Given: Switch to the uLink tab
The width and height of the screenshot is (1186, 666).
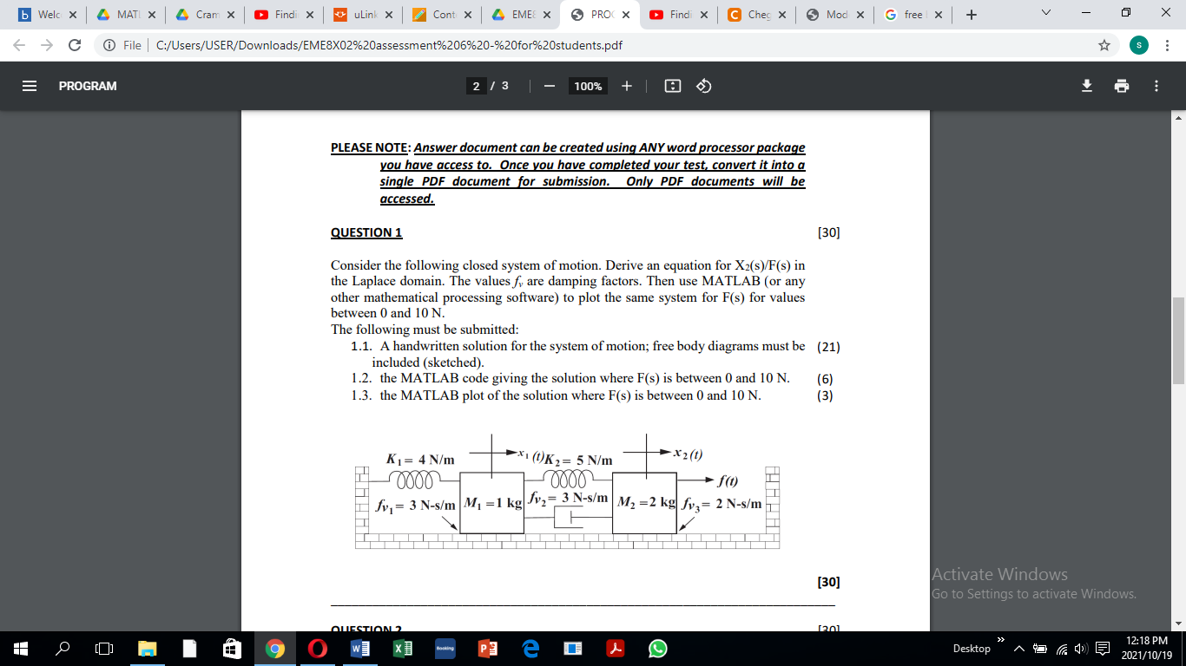Looking at the screenshot, I should coord(362,15).
